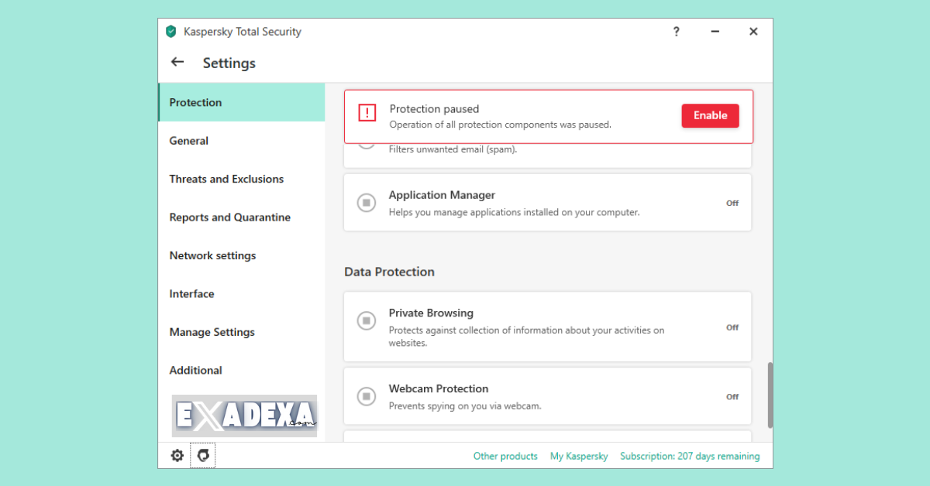
Task: Open the My Kaspersky link
Action: 579,456
